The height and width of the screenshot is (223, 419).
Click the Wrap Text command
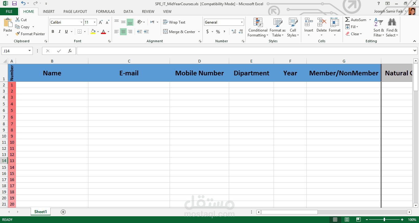click(x=174, y=22)
